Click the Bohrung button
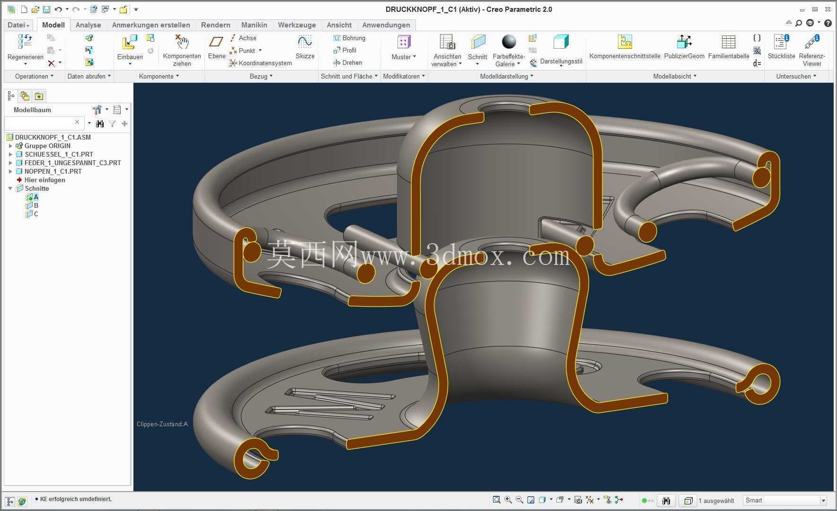Viewport: 837px width, 511px height. [349, 38]
